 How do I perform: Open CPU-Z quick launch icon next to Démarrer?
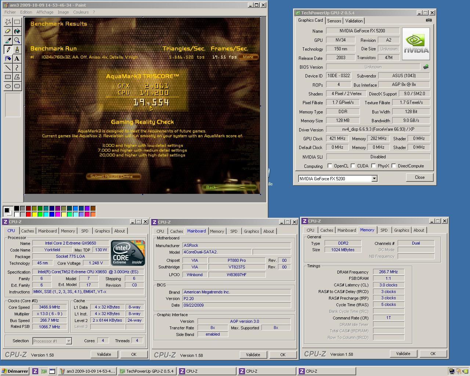pyautogui.click(x=35, y=371)
